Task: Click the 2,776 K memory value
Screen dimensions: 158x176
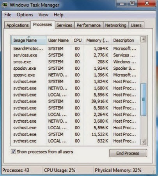Action: [101, 55]
